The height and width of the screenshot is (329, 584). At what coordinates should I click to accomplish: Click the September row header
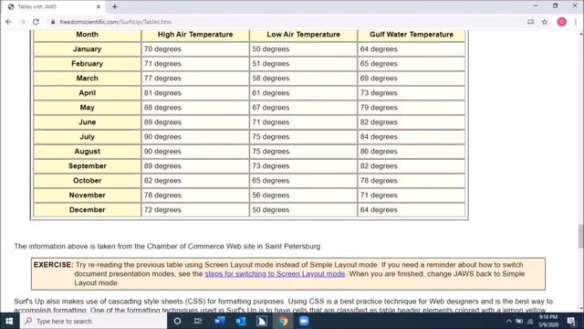tap(88, 165)
